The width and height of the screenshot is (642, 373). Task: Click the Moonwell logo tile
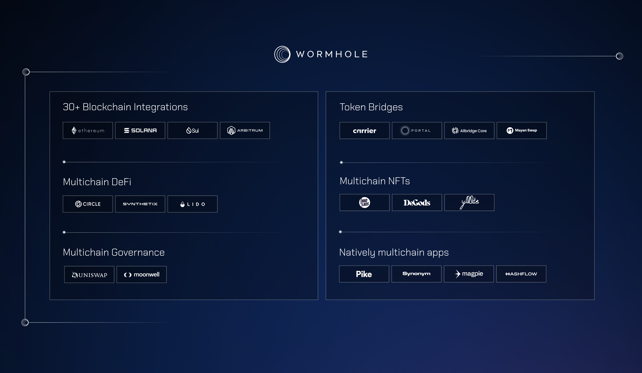pos(141,274)
